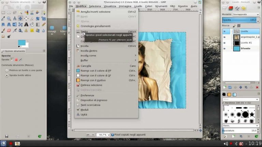262x147 pixels.
Task: Select the Paths tool
Action: click(x=43, y=13)
